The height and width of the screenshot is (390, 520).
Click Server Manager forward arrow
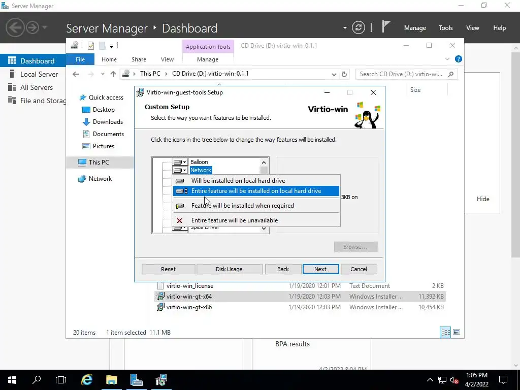tap(32, 27)
